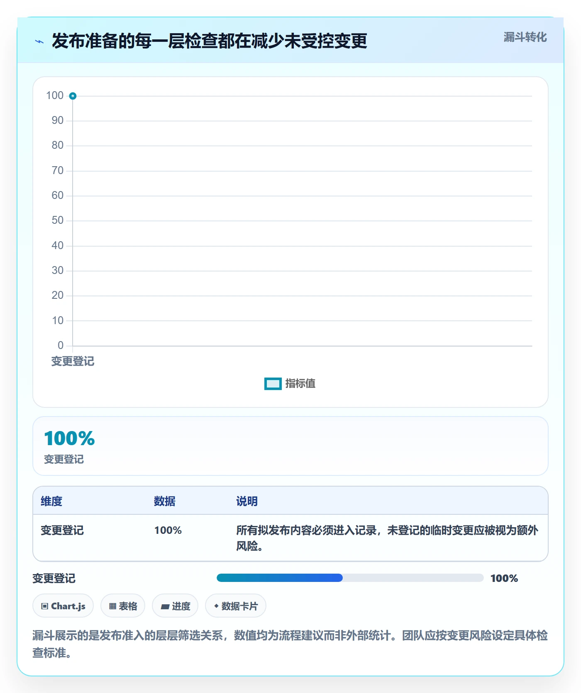
Task: Click the description cell starting with 所有拟发布内容
Action: click(x=387, y=538)
